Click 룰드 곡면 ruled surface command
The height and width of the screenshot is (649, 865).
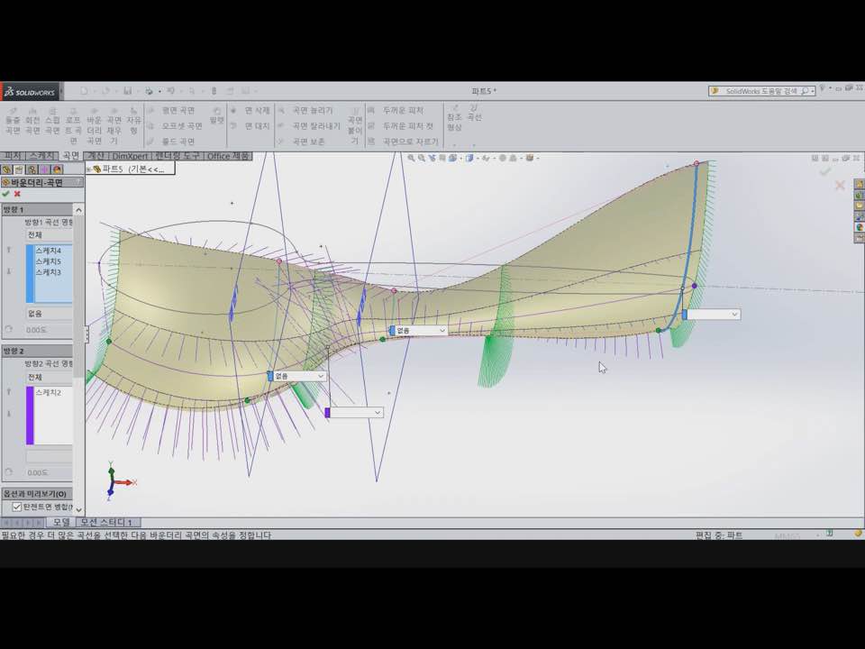[172, 142]
